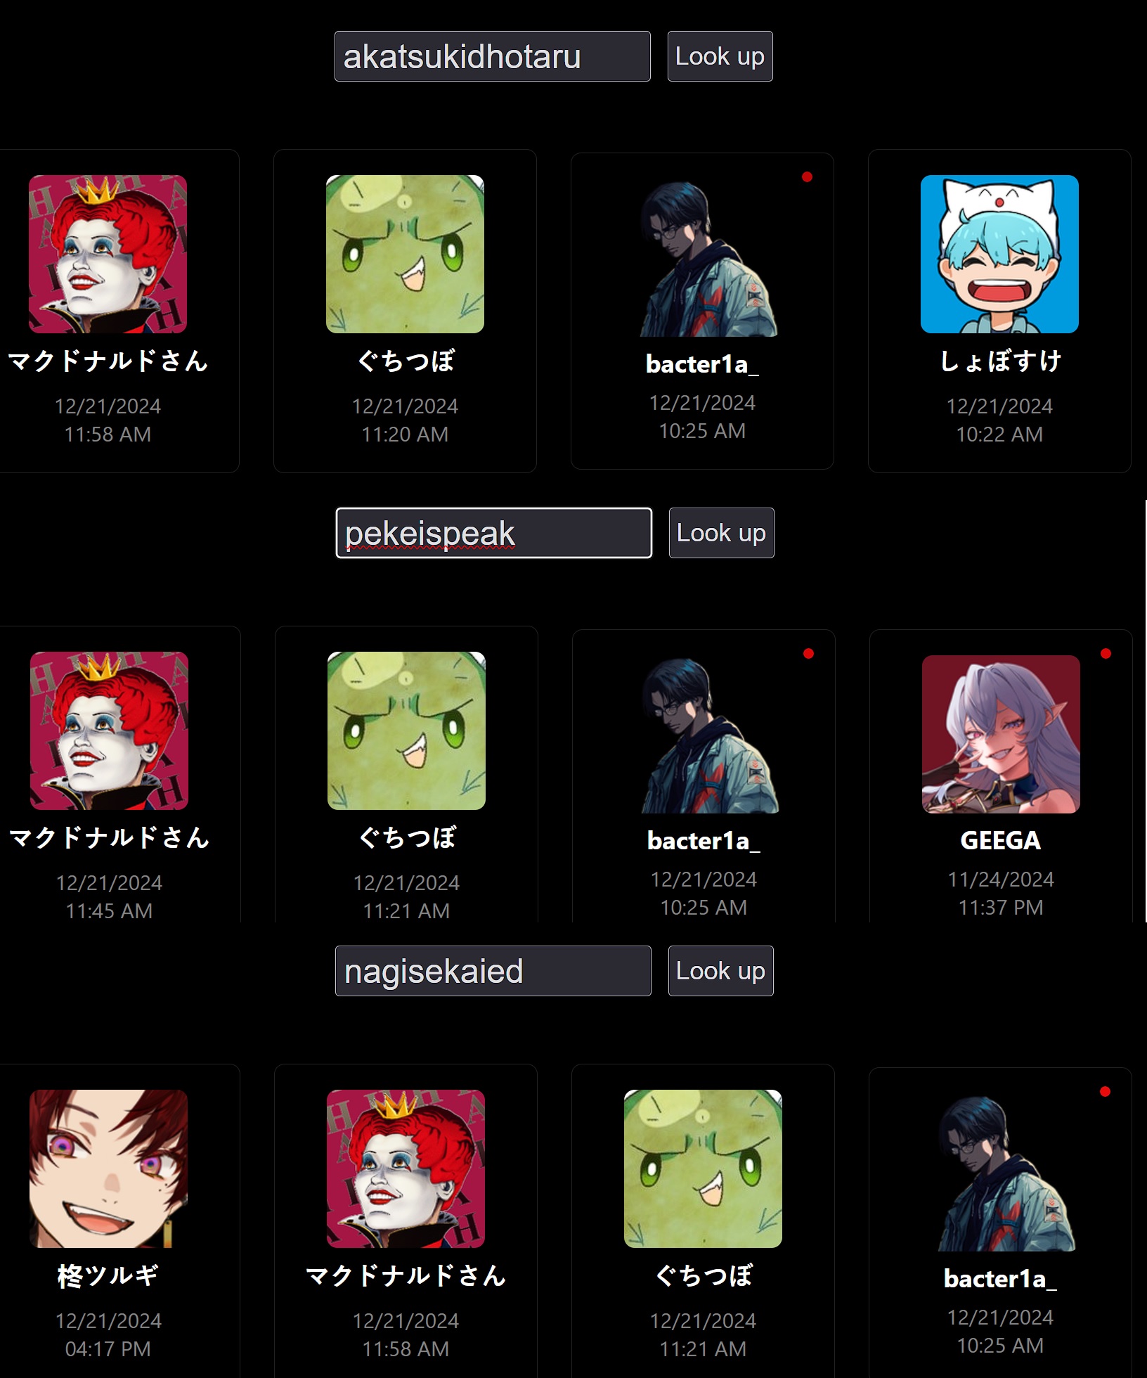Focus the pekeispeak username input field
This screenshot has height=1378, width=1147.
[494, 533]
